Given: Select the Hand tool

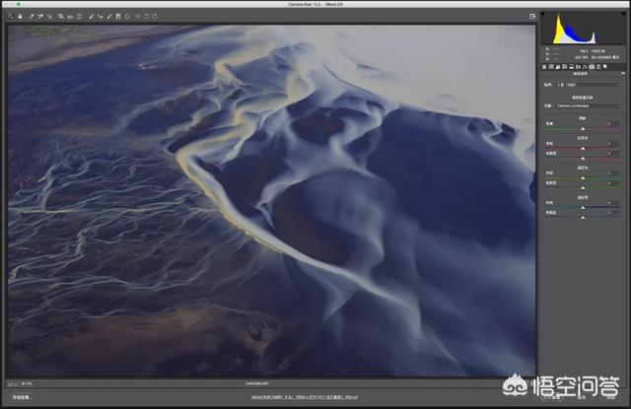Looking at the screenshot, I should (20, 17).
